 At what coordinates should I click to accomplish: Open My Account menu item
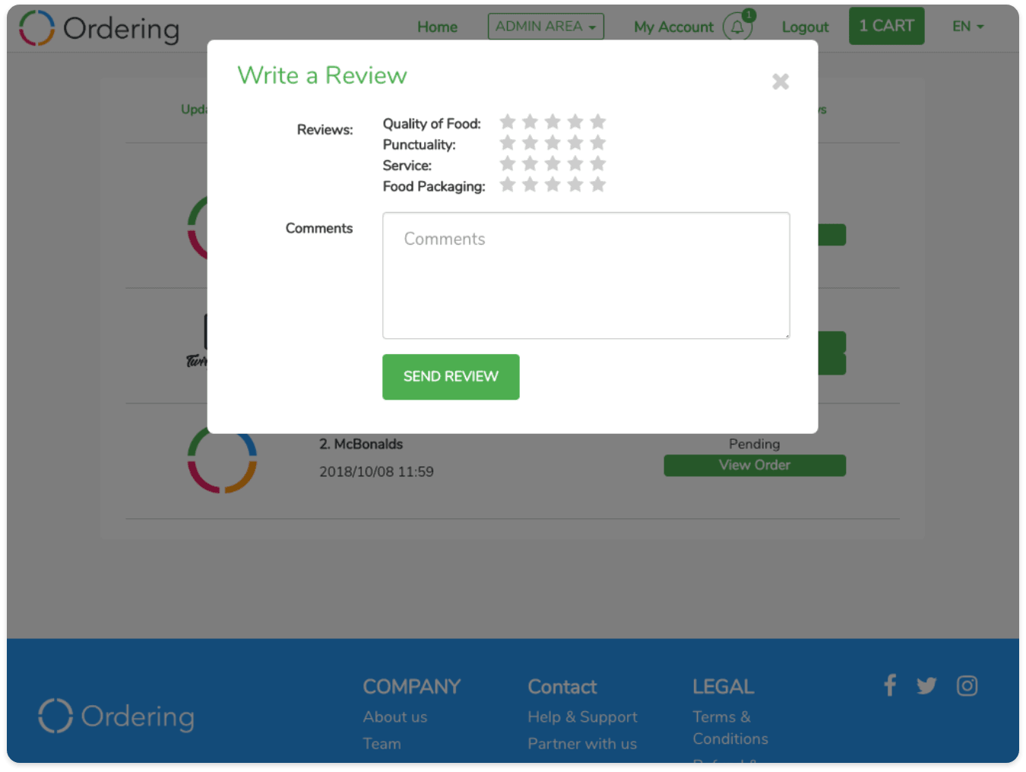pyautogui.click(x=673, y=27)
